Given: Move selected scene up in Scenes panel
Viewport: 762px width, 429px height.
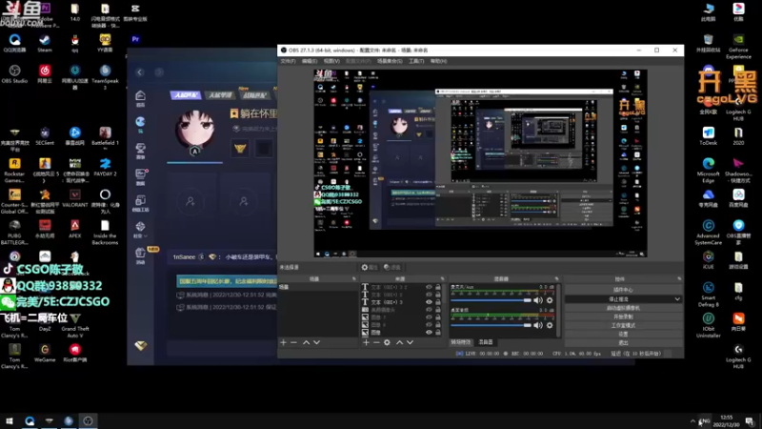Looking at the screenshot, I should (x=306, y=342).
